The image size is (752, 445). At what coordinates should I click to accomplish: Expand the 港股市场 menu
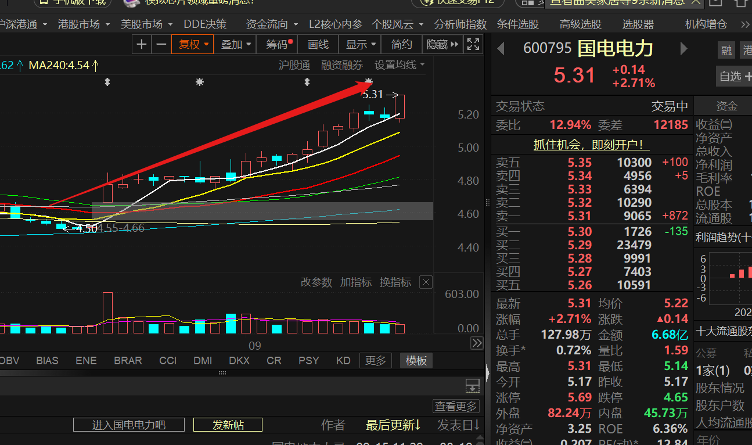coord(83,24)
